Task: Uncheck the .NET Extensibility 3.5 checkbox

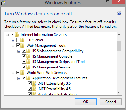Action: click(x=30, y=83)
